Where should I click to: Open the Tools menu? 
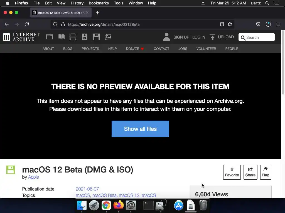(119, 3)
